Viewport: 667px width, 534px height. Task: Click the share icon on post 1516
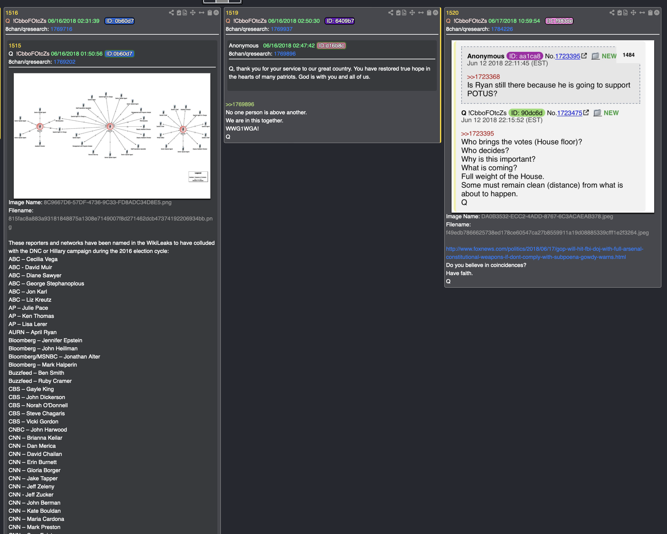click(171, 12)
